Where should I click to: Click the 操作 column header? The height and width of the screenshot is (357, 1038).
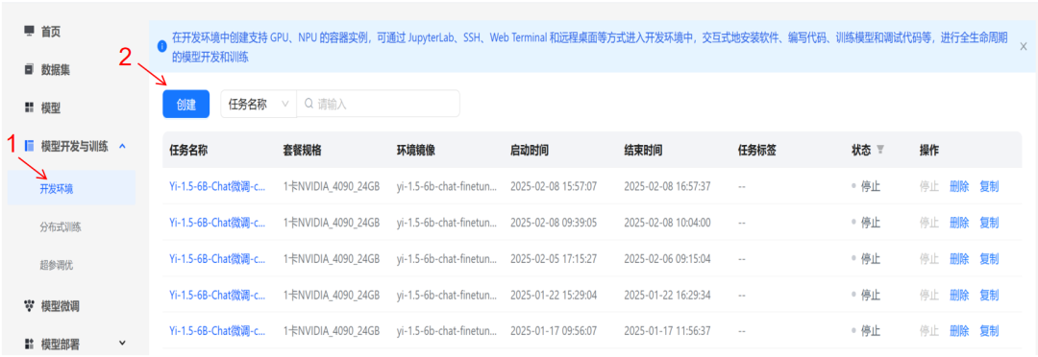929,150
